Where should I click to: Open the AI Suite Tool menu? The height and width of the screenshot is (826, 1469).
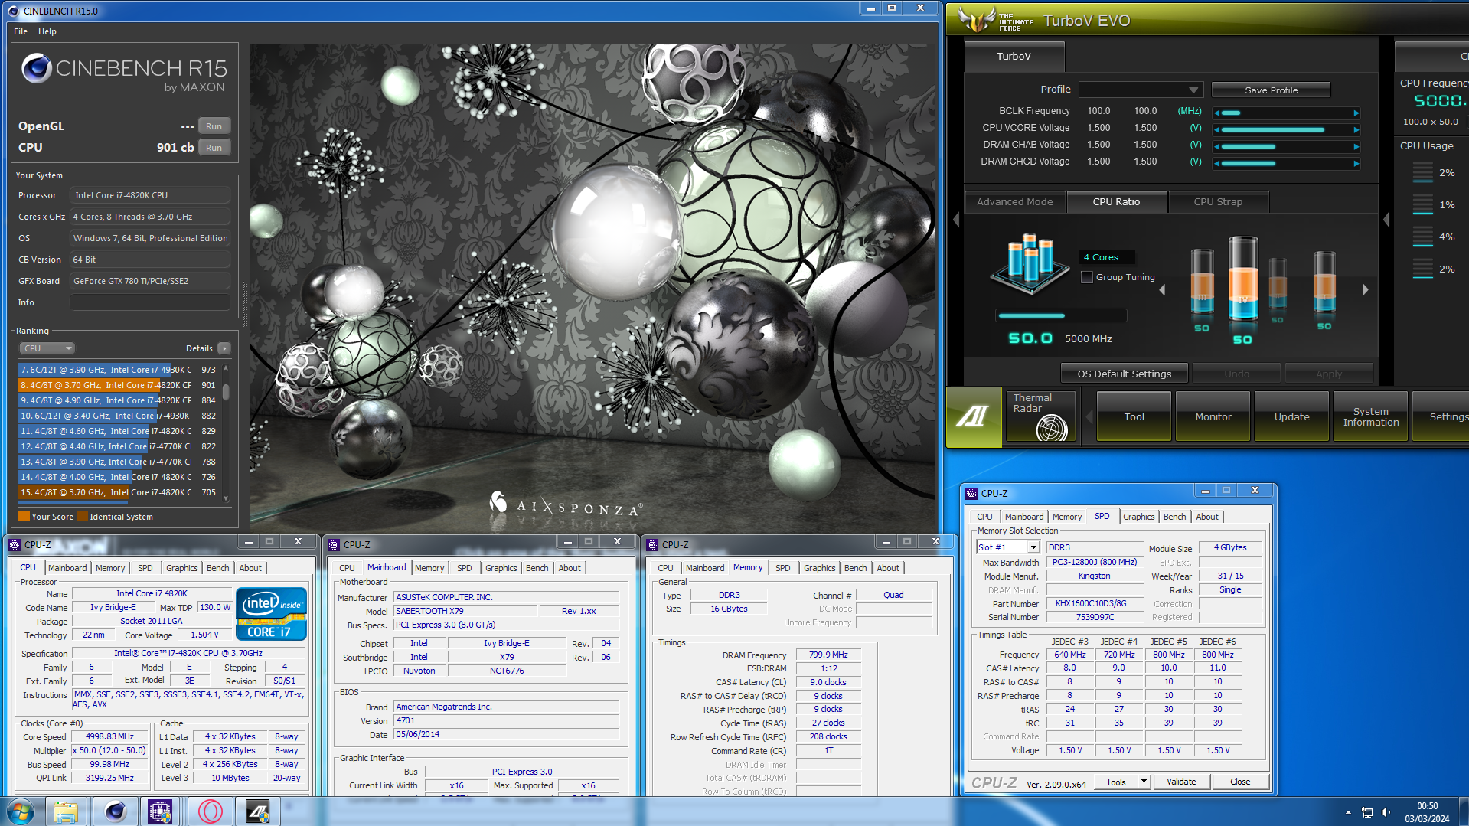[1134, 416]
